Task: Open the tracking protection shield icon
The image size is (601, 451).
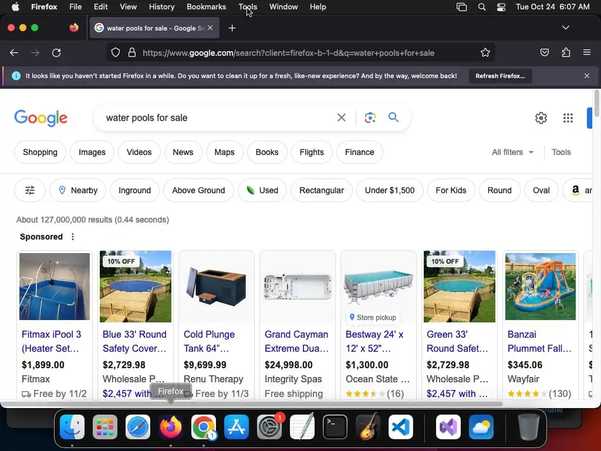Action: [116, 53]
